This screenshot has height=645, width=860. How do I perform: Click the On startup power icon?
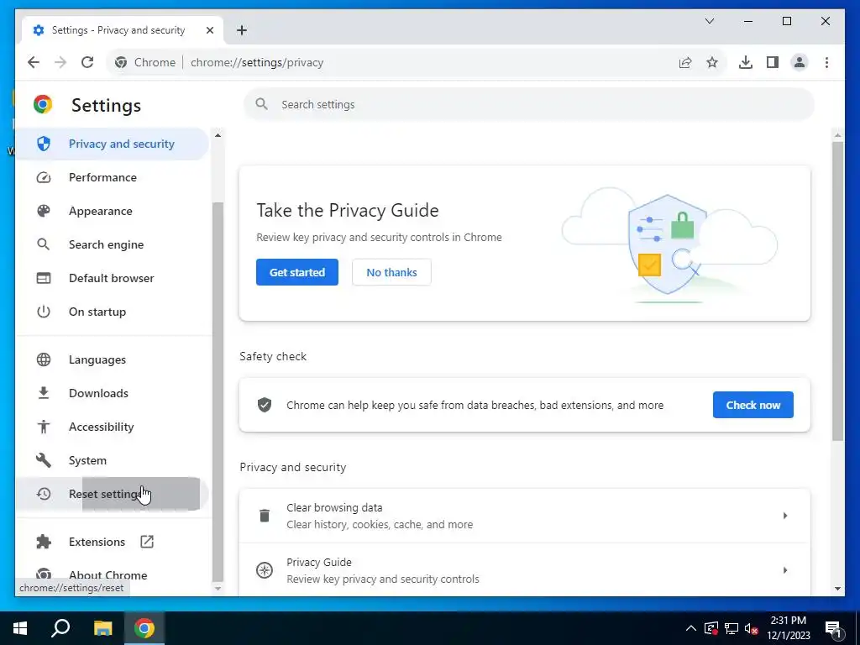pos(44,312)
